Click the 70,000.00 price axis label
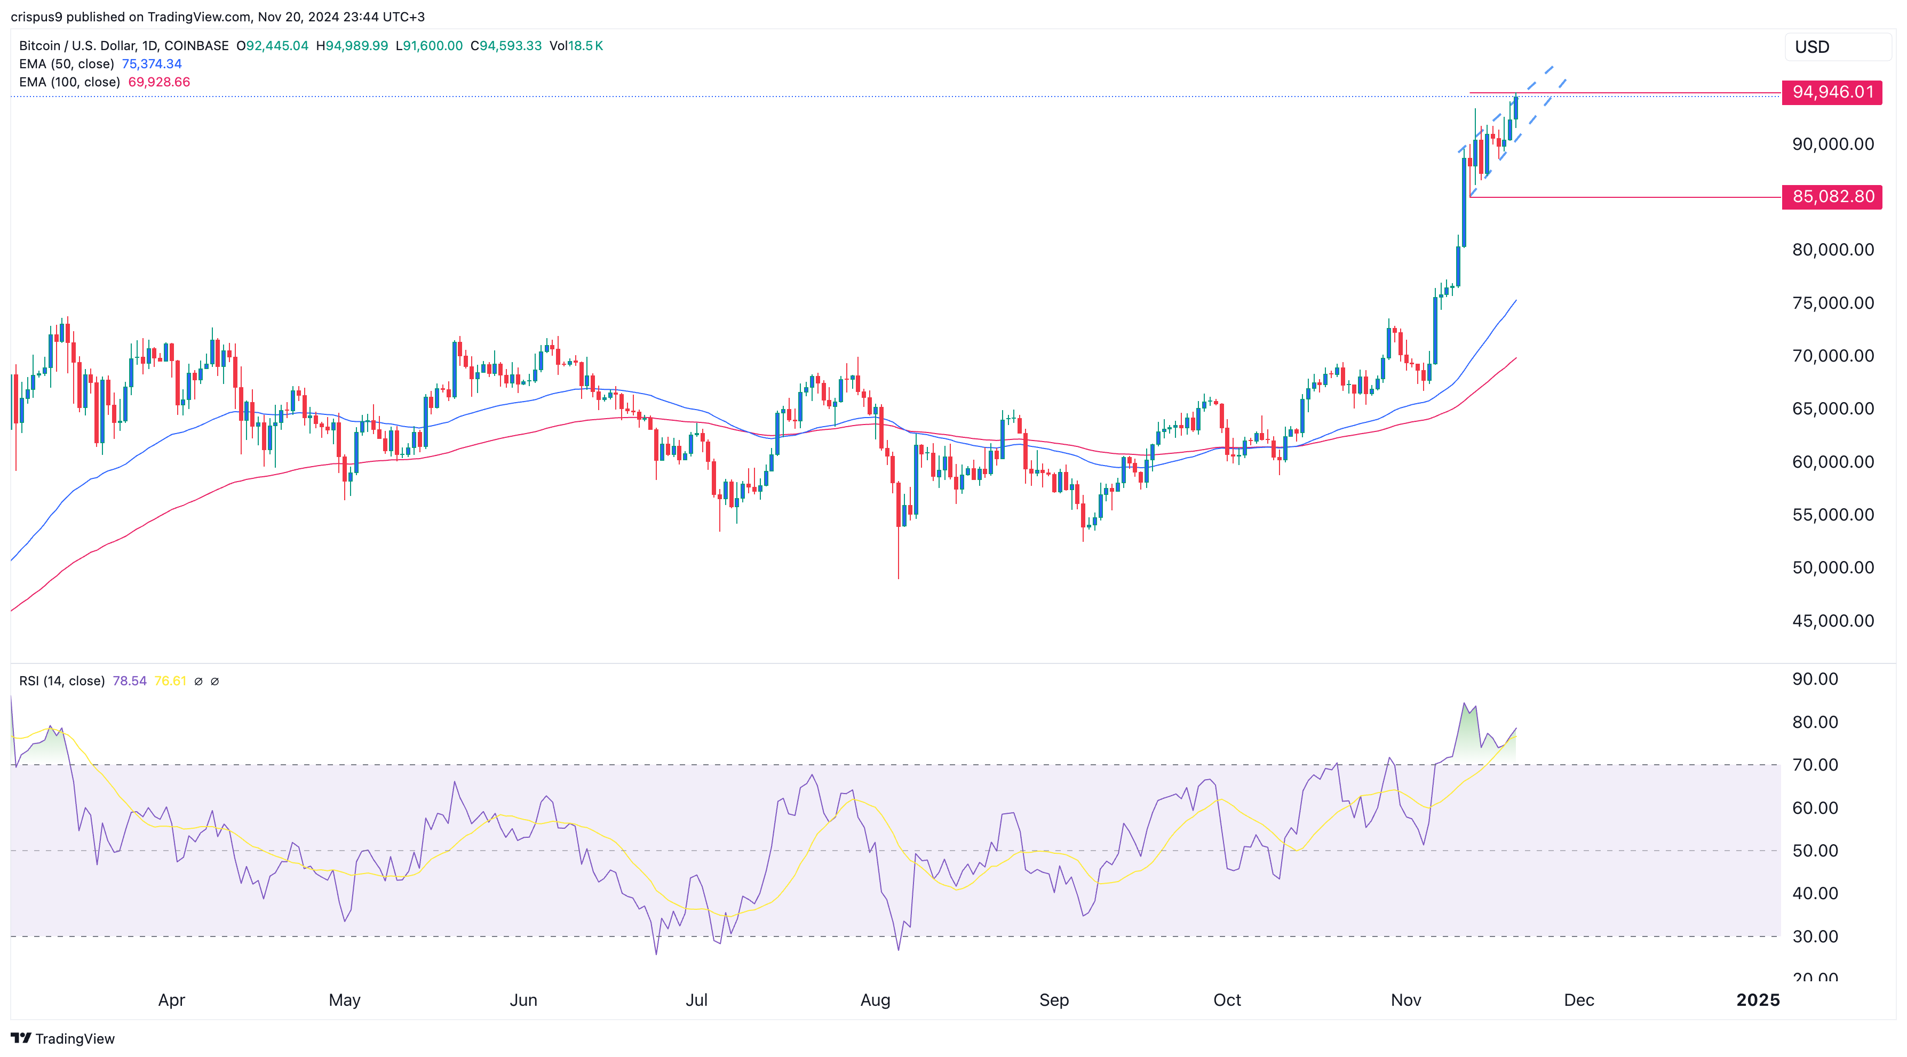1907x1057 pixels. coord(1833,356)
